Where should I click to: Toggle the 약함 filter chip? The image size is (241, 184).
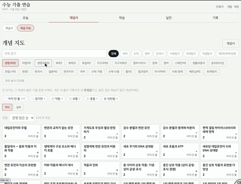pyautogui.click(x=57, y=99)
